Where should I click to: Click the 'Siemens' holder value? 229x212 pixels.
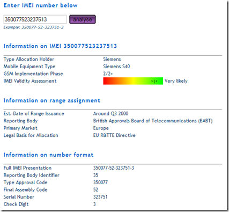112,59
